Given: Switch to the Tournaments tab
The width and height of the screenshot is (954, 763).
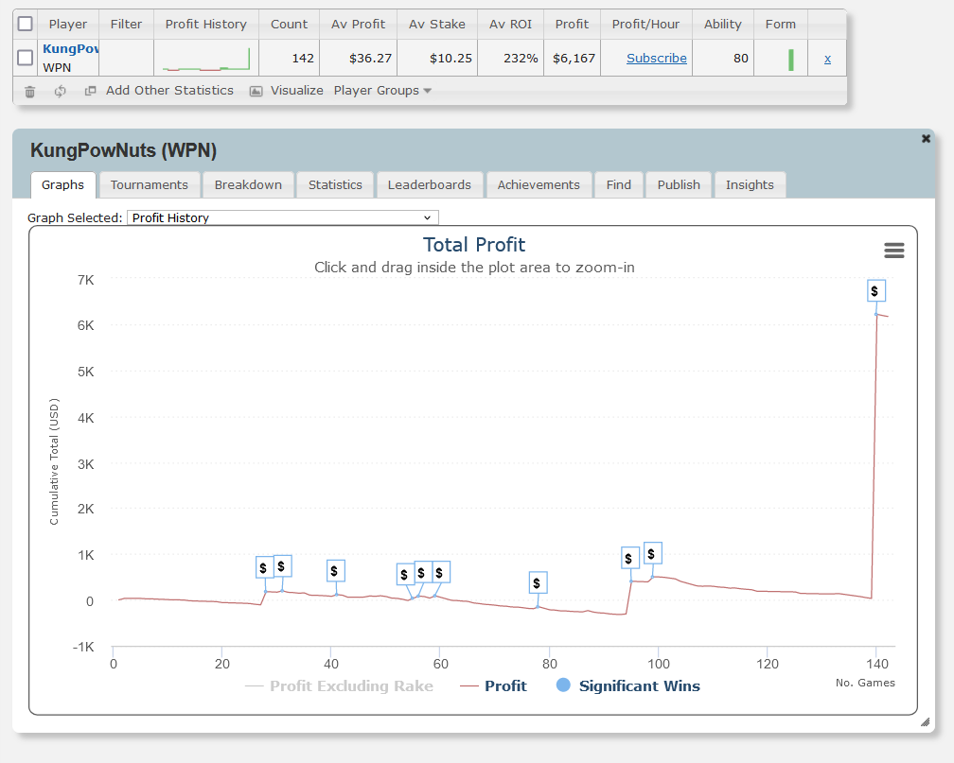Looking at the screenshot, I should tap(150, 185).
